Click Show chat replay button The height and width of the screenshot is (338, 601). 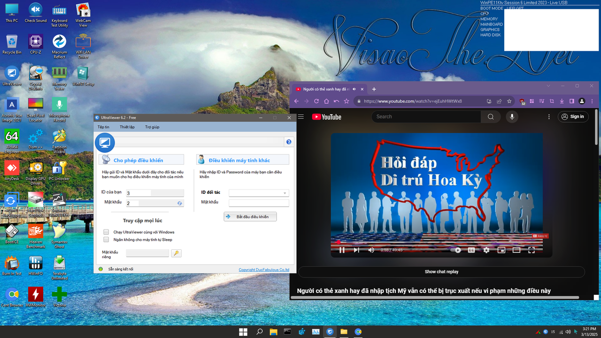coord(441,272)
